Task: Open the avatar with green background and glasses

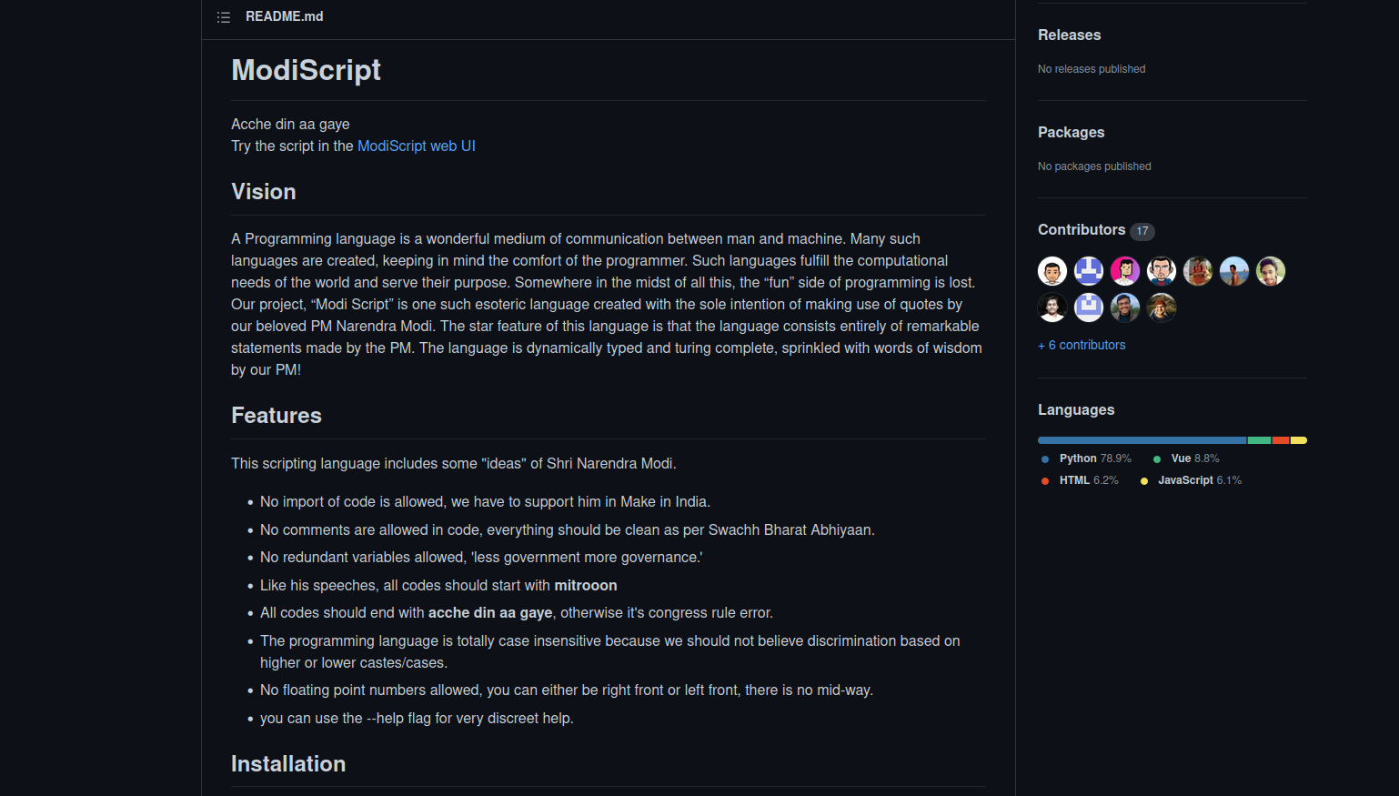Action: (1271, 271)
